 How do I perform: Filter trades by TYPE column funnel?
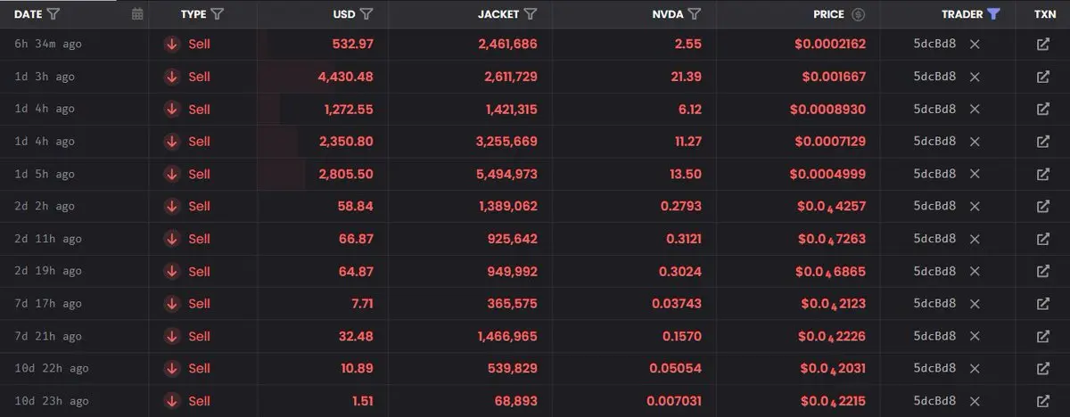coord(218,14)
